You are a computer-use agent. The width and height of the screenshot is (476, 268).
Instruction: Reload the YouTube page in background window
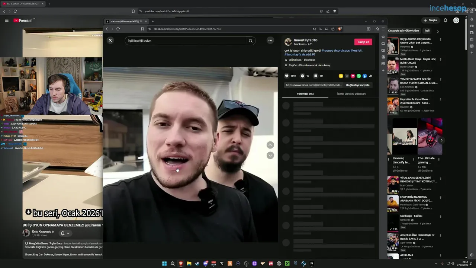[x=15, y=11]
